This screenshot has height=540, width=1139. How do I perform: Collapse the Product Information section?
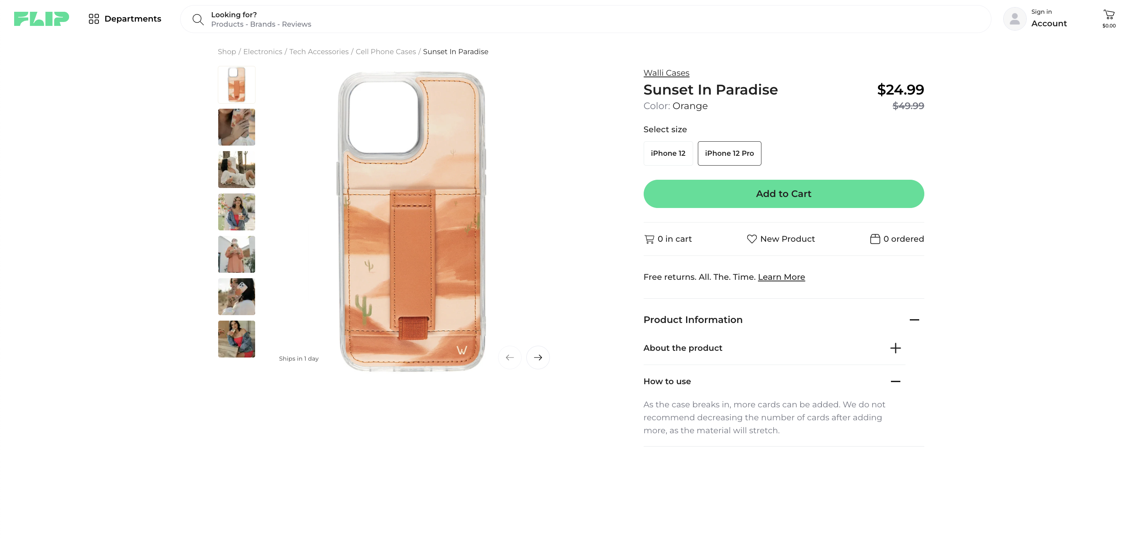pyautogui.click(x=914, y=320)
